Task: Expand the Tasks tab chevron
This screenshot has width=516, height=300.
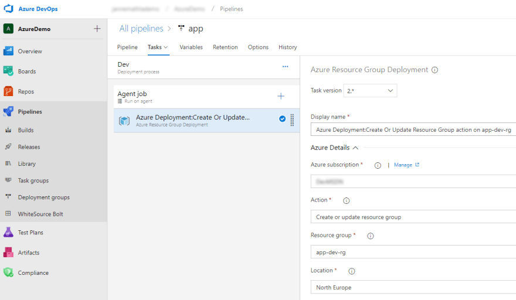Action: pyautogui.click(x=166, y=47)
